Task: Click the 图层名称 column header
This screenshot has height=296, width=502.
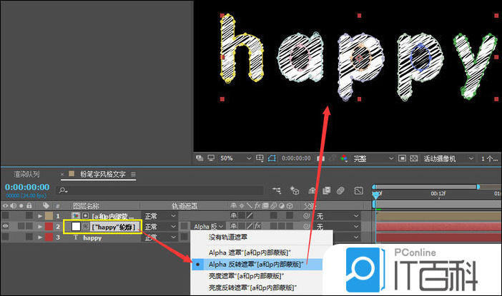Action: 86,205
